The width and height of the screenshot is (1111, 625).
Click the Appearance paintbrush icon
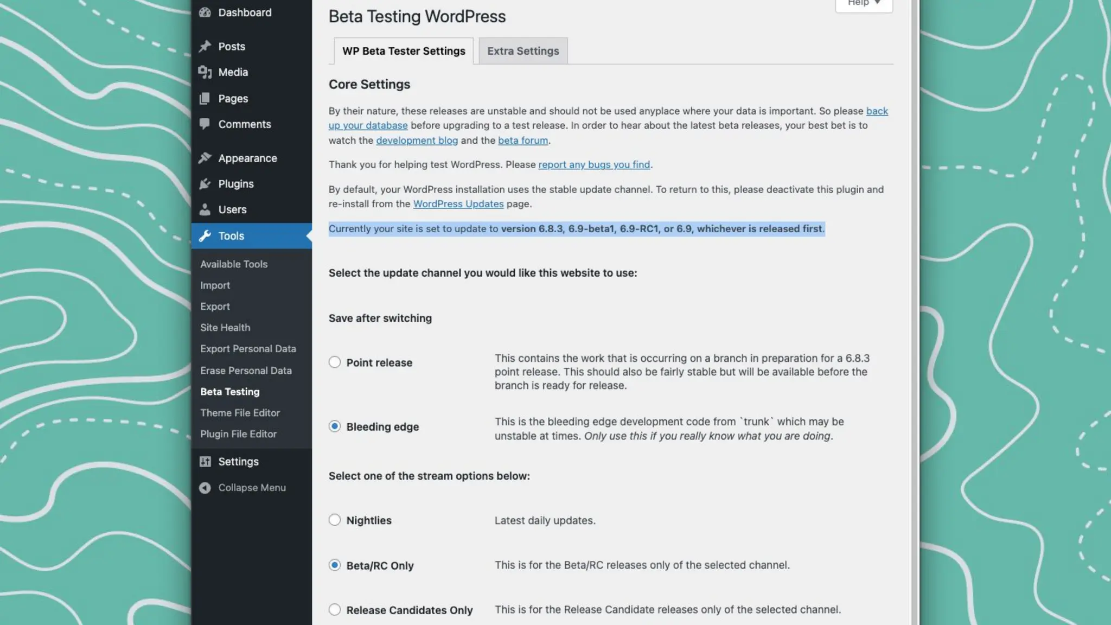(205, 158)
